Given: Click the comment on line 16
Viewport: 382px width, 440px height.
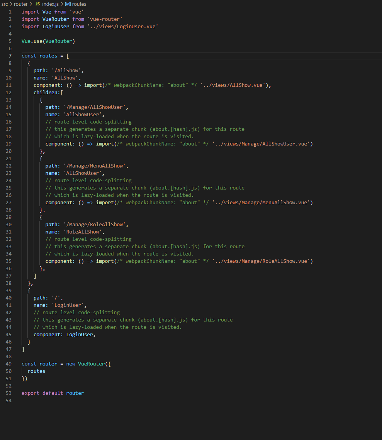Looking at the screenshot, I should click(88, 122).
